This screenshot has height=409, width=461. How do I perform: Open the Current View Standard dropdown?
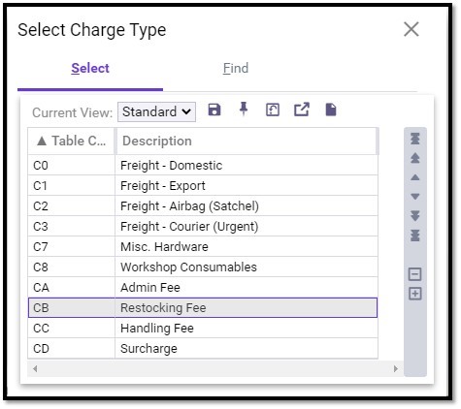pyautogui.click(x=156, y=112)
